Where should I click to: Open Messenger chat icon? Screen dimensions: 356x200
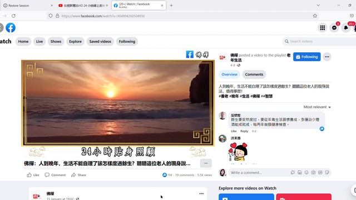click(334, 28)
